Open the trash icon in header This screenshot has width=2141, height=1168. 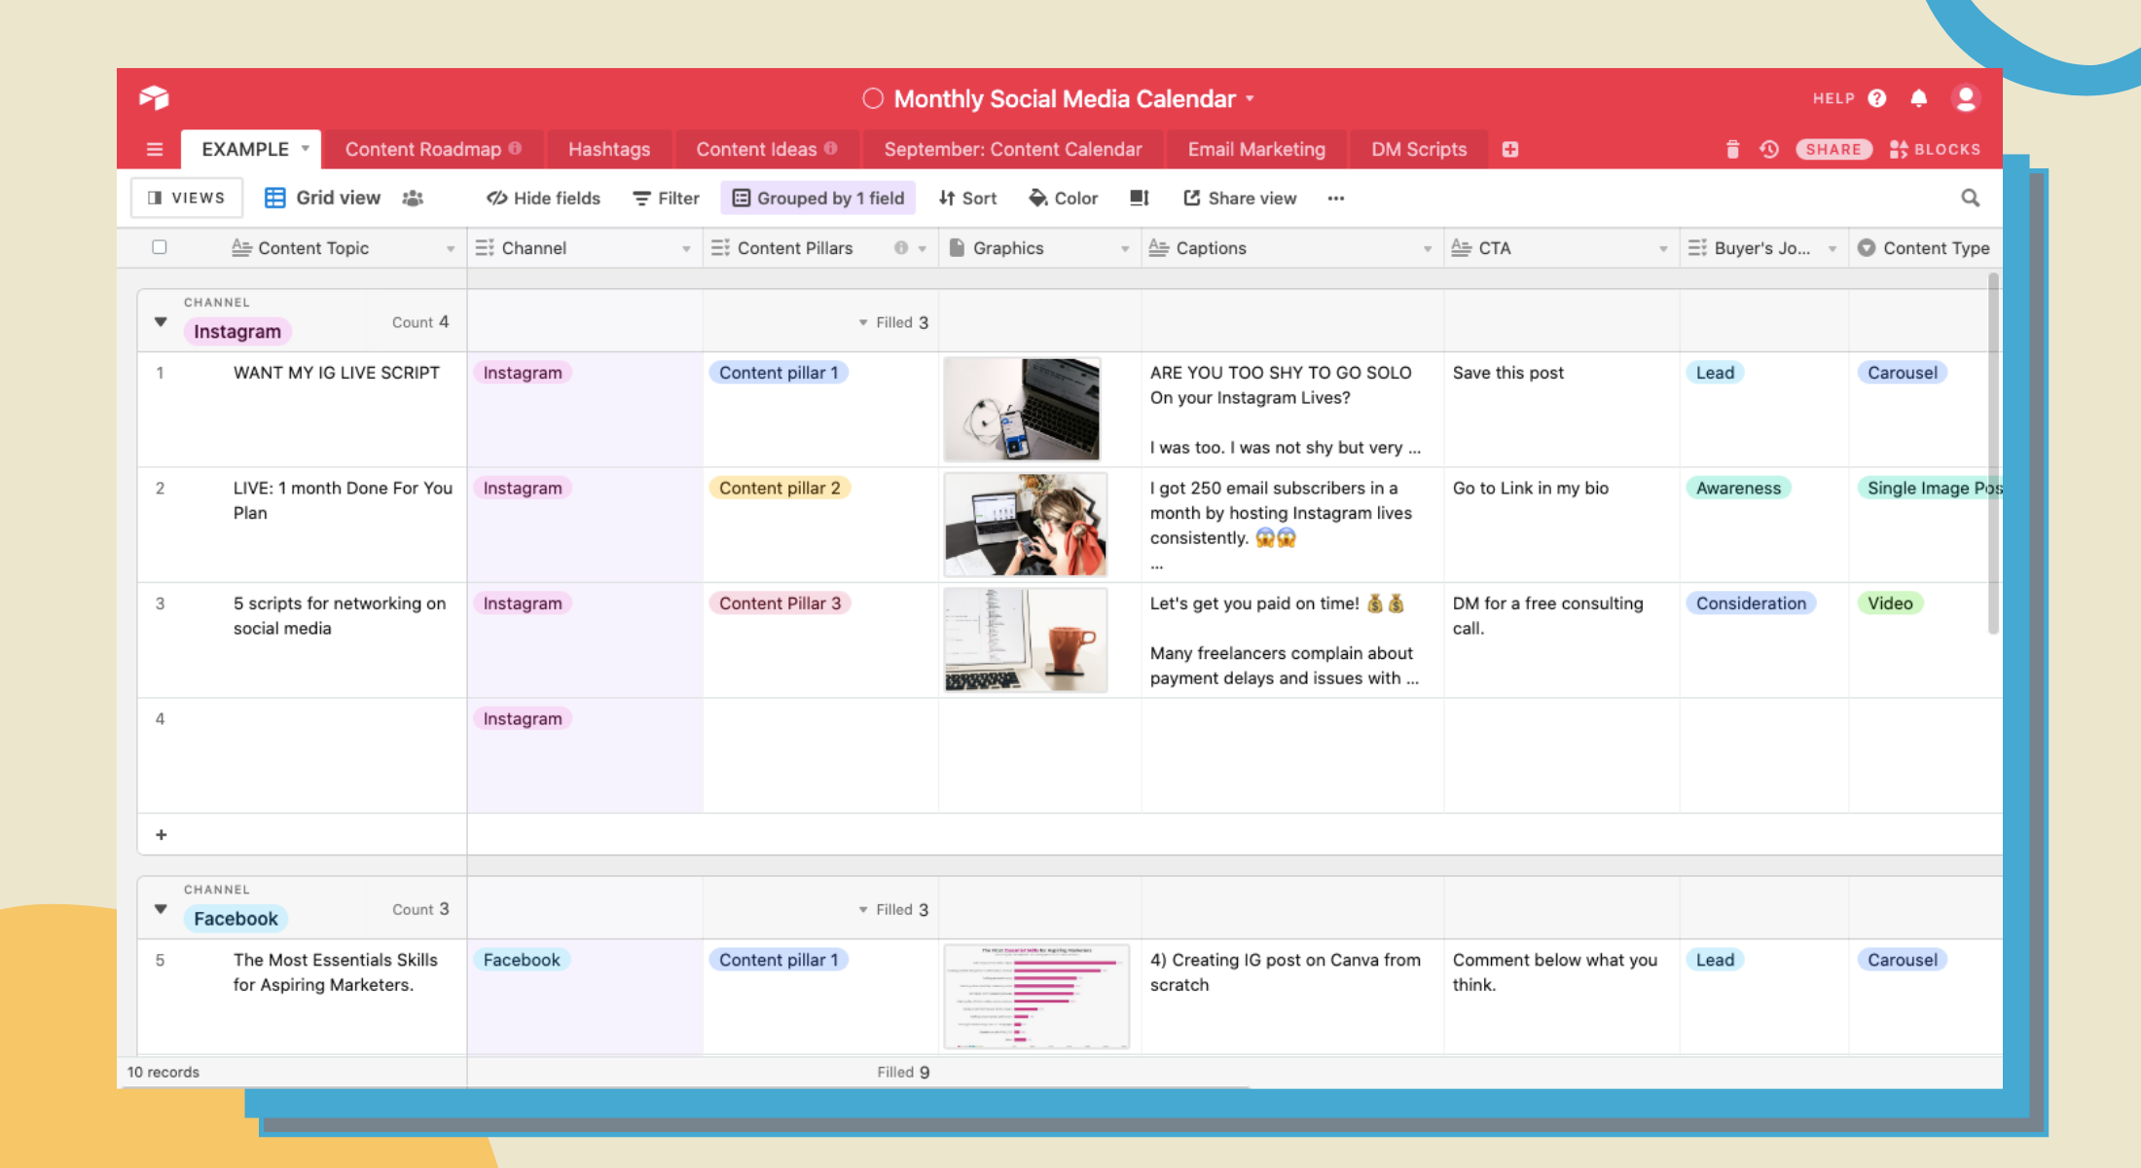(1732, 149)
